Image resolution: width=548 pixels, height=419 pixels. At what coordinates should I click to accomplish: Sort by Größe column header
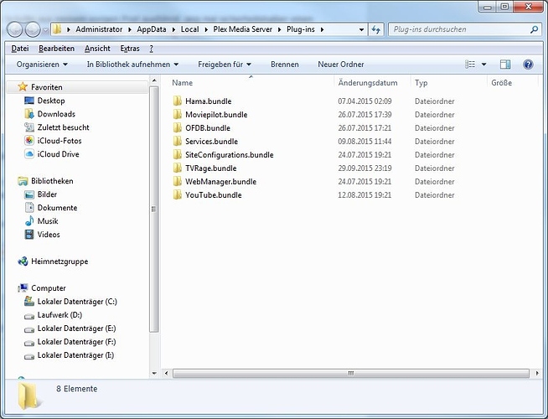(502, 83)
